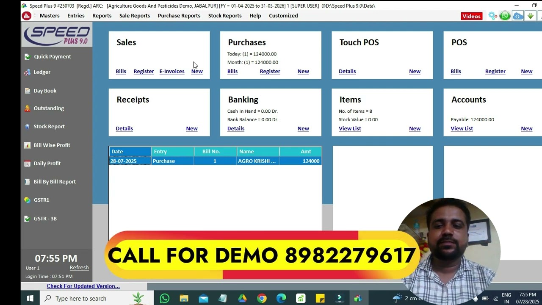Click the 28-07-2025 date cell
542x305 pixels.
tap(130, 161)
